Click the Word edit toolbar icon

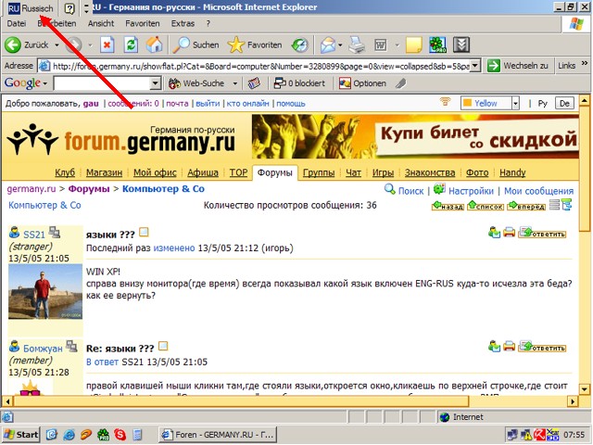coord(381,45)
